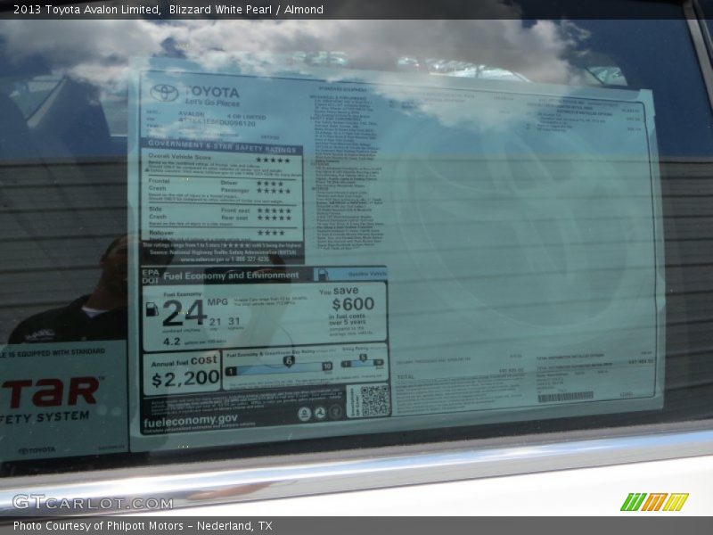713x535 pixels.
Task: Expand the Fuel Economy and Environment header
Action: [x=231, y=274]
